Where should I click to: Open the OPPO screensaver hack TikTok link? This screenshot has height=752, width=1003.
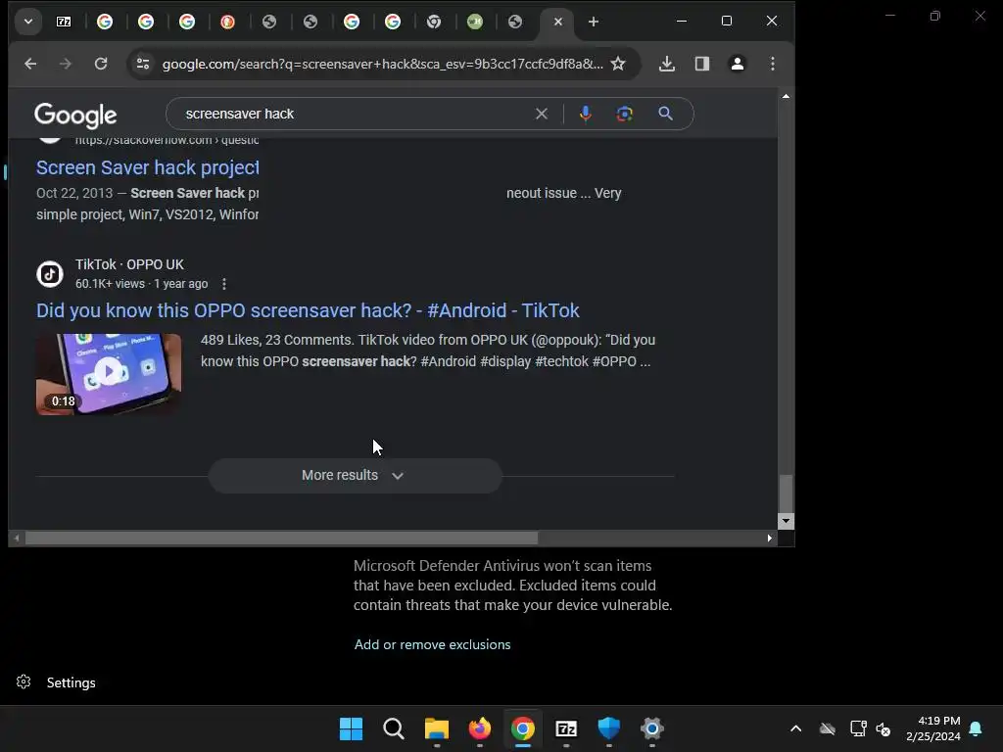coord(308,310)
